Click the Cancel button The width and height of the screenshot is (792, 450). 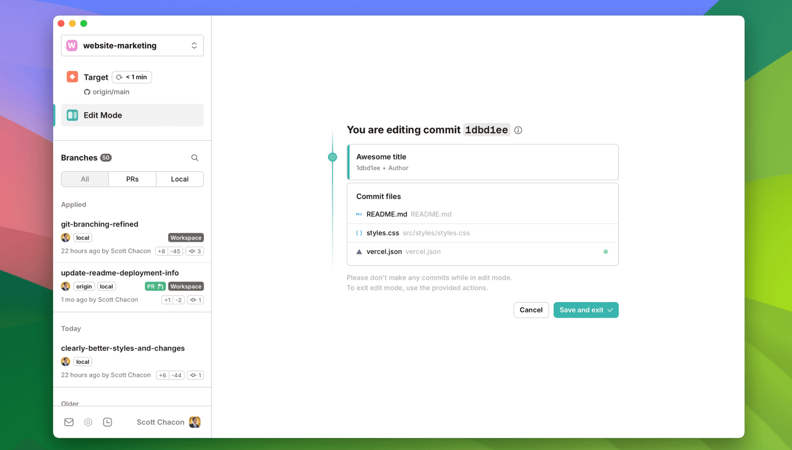531,309
